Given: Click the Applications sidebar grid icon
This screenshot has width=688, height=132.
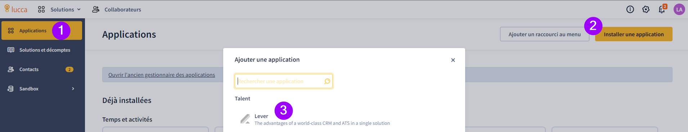Looking at the screenshot, I should tap(11, 30).
